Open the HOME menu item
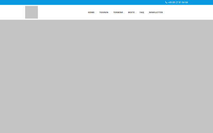213x133 pixels. click(91, 12)
